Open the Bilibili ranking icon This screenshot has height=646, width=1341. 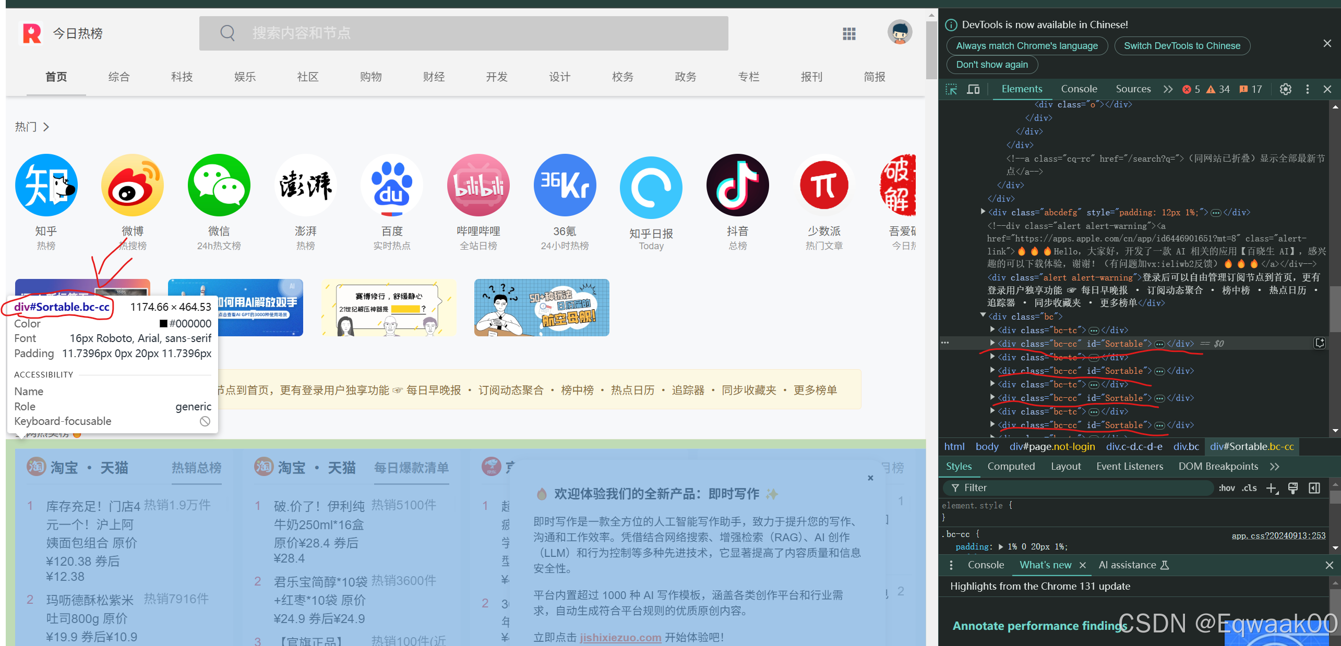tap(478, 185)
